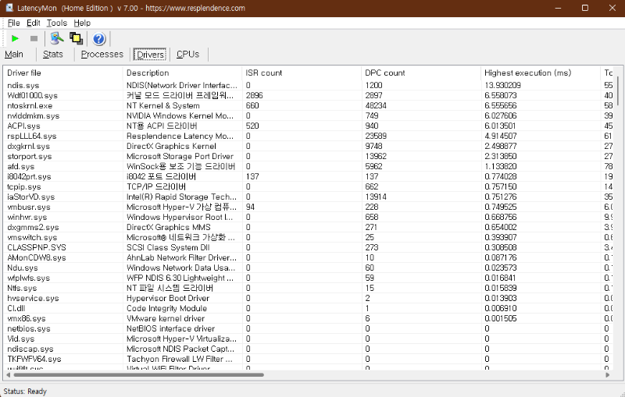Click the LatencyMon app icon in title bar

click(x=9, y=8)
